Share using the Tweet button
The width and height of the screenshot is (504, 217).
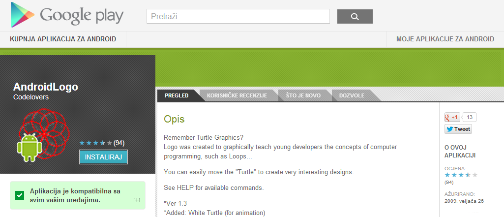[x=458, y=129]
